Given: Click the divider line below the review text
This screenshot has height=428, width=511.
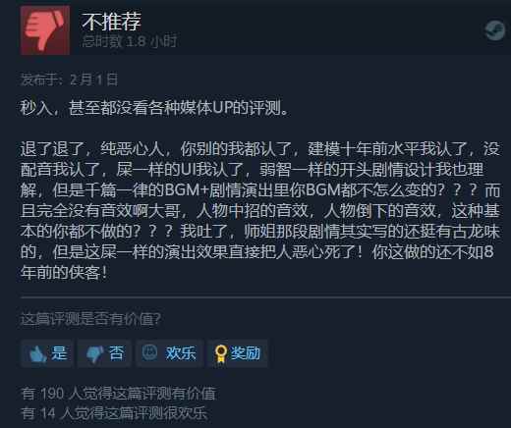Looking at the screenshot, I should point(265,297).
